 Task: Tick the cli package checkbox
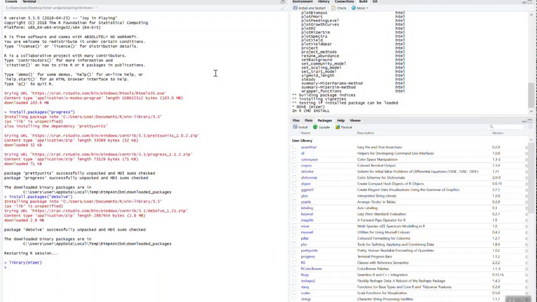294,154
